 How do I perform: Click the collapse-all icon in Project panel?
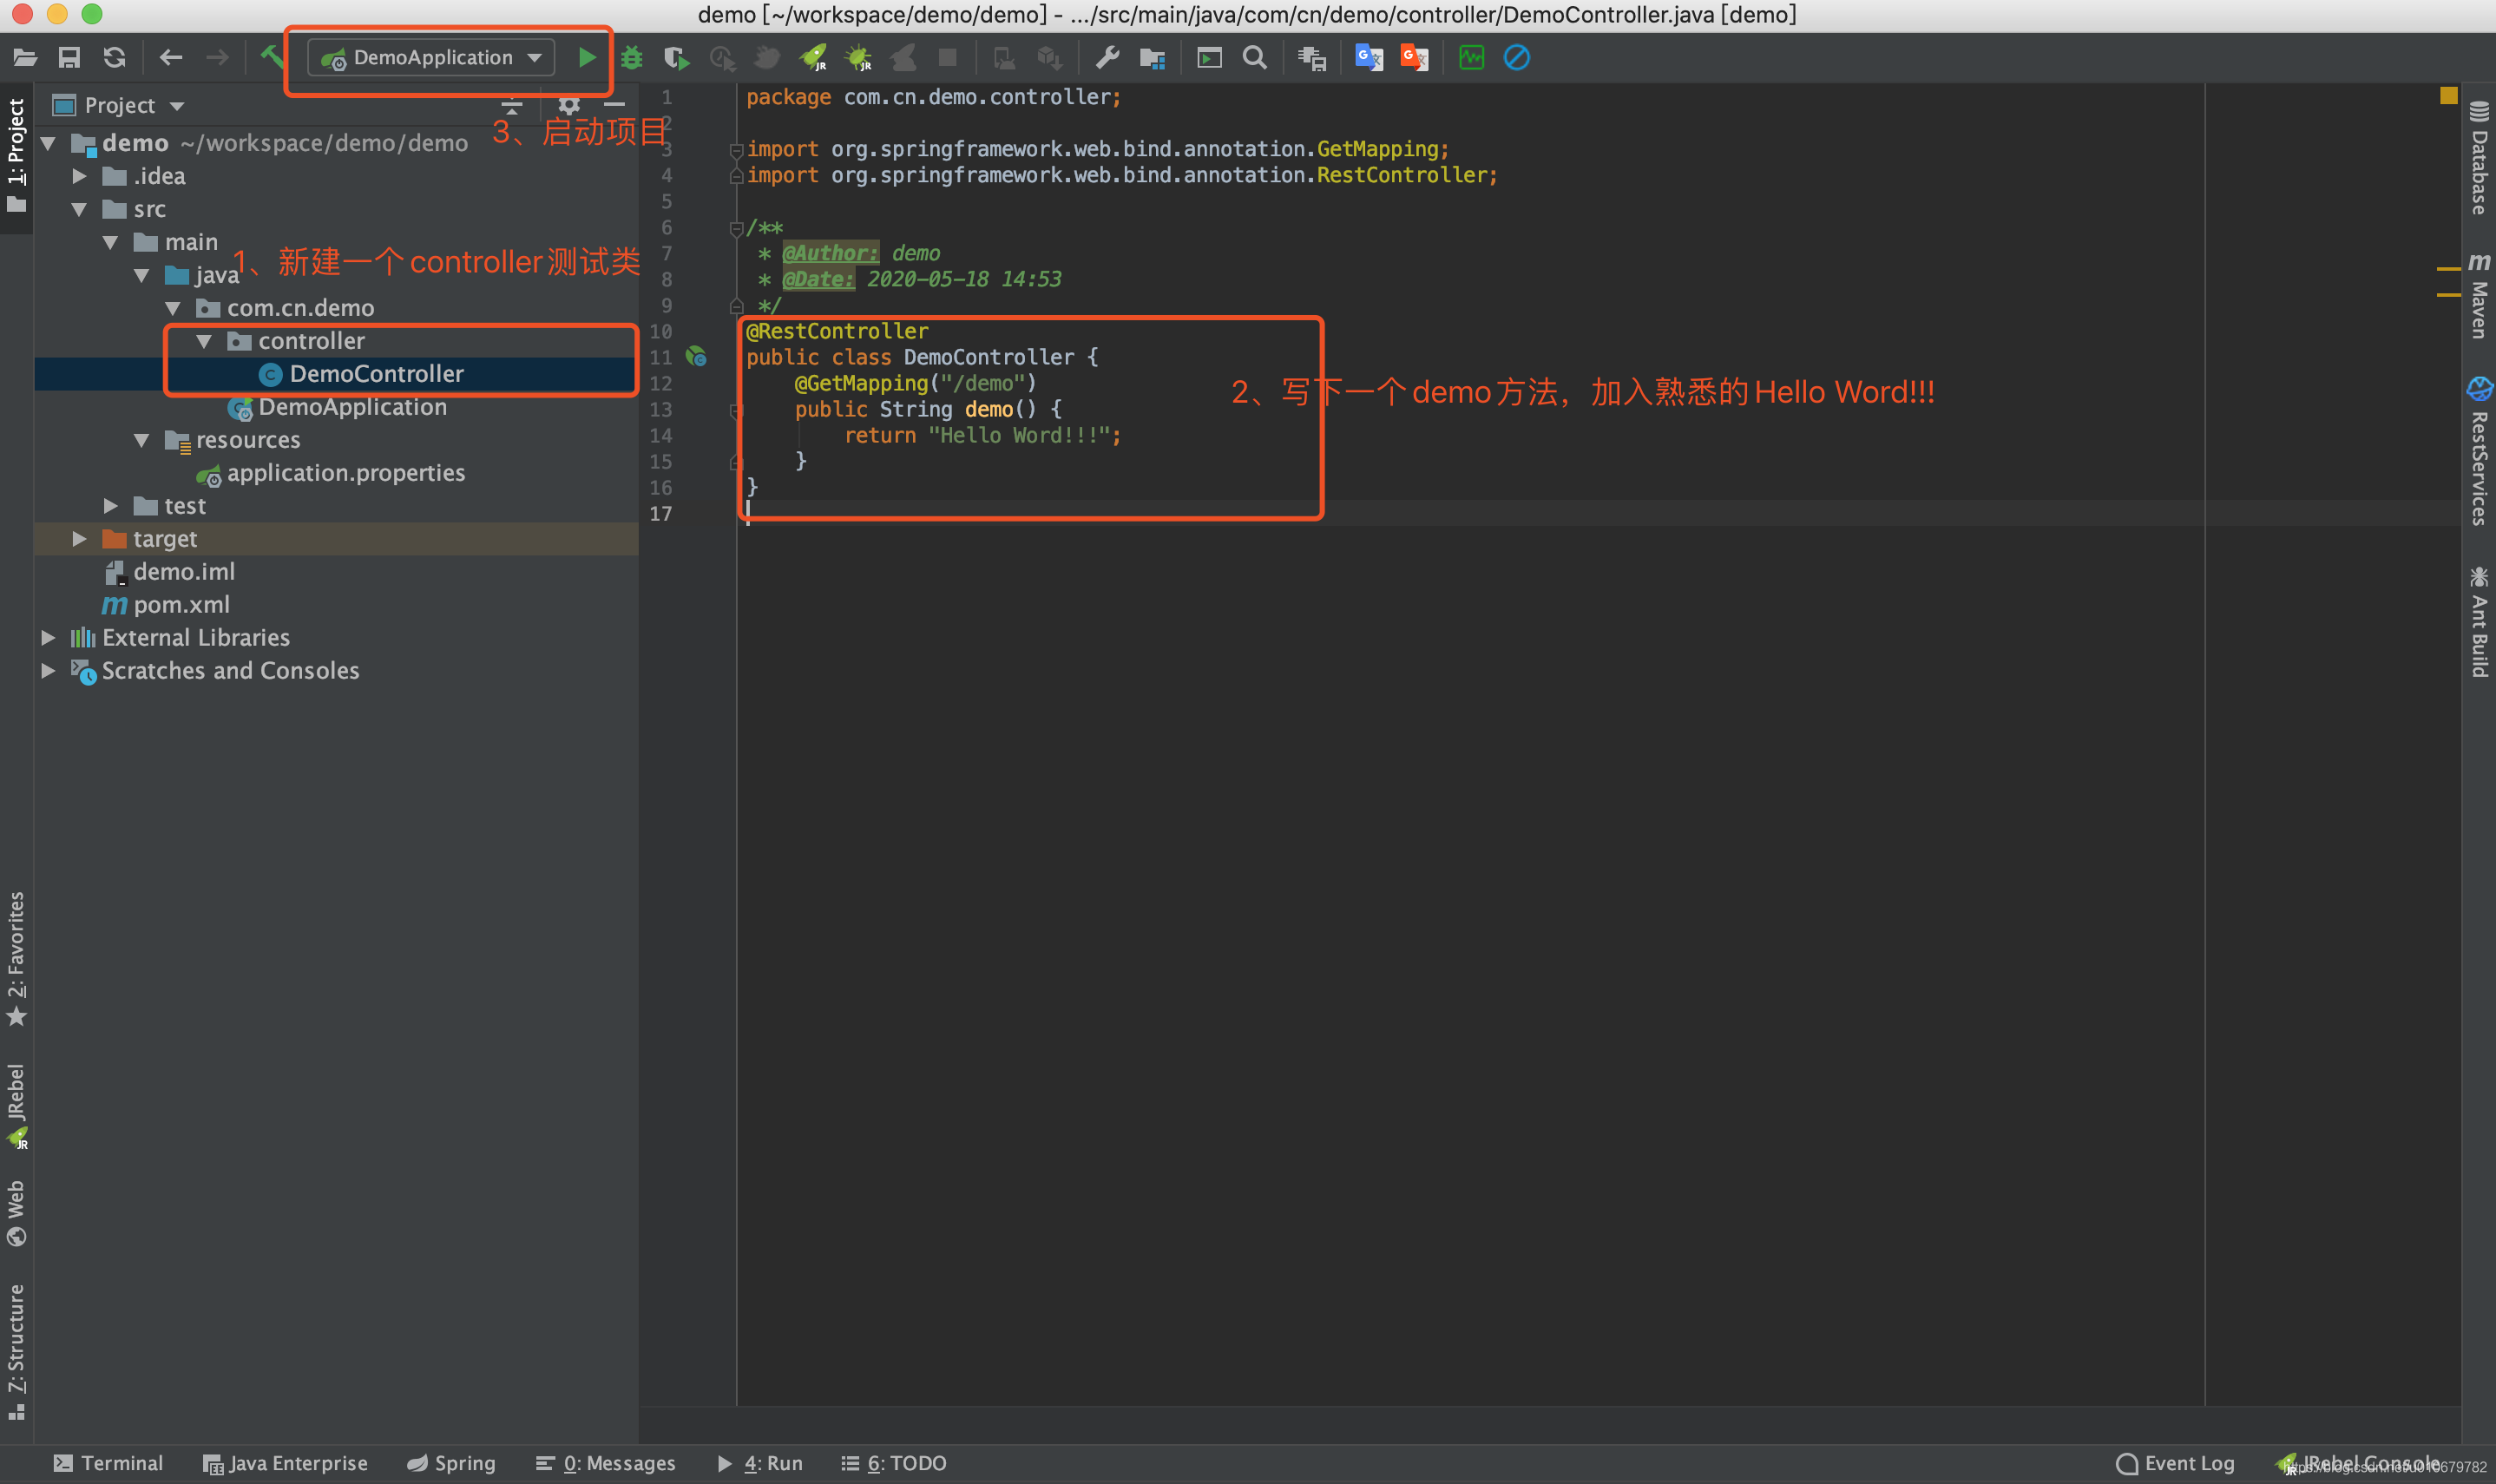[511, 105]
